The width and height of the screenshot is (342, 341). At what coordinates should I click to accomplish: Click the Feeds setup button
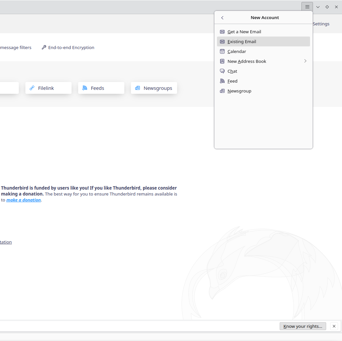tap(101, 88)
